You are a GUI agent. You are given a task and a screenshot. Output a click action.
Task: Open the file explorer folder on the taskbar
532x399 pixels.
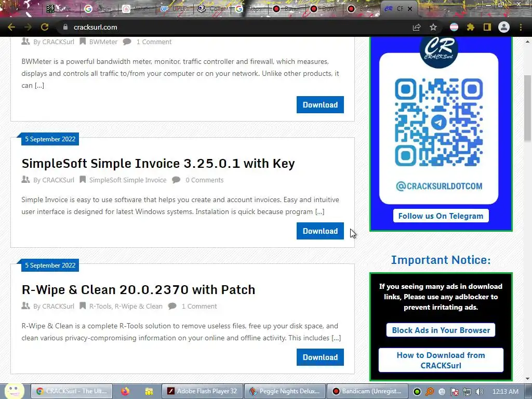pos(149,391)
